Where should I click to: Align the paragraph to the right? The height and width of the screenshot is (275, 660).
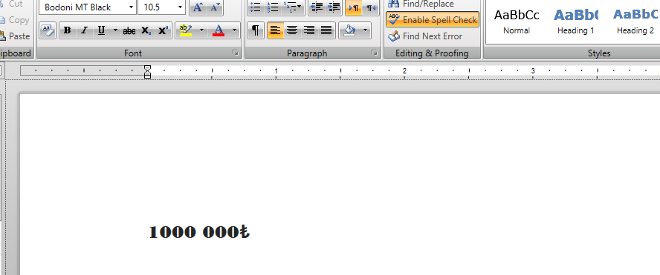(x=309, y=30)
